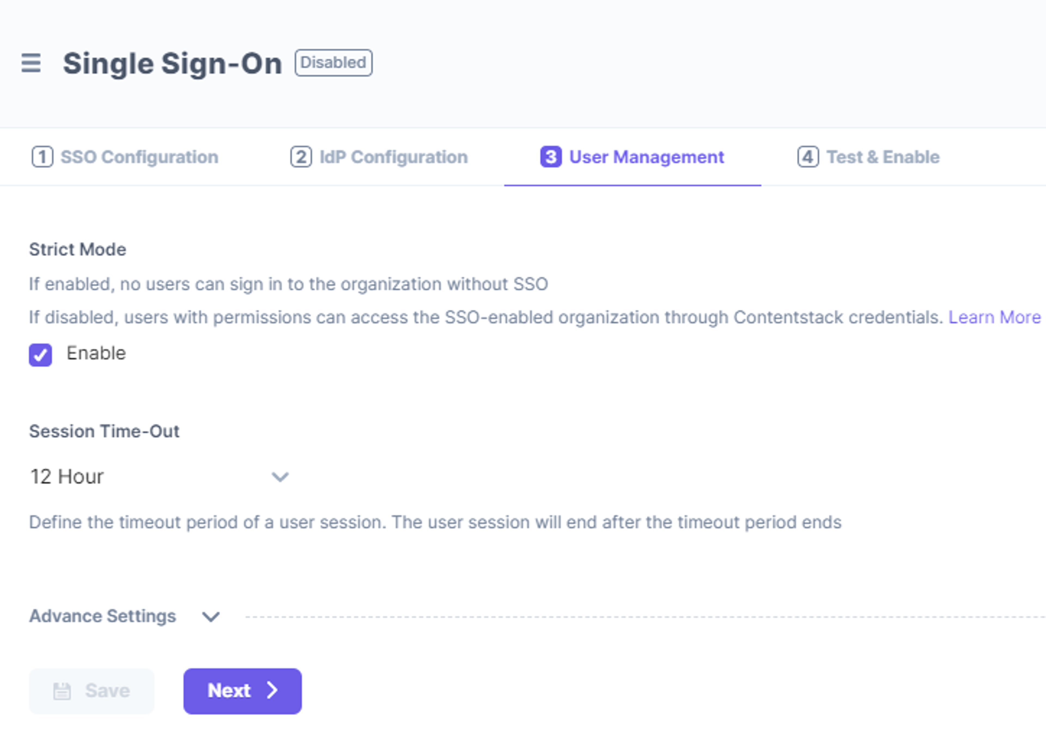The width and height of the screenshot is (1046, 752).
Task: Open the hamburger navigation menu
Action: tap(31, 63)
